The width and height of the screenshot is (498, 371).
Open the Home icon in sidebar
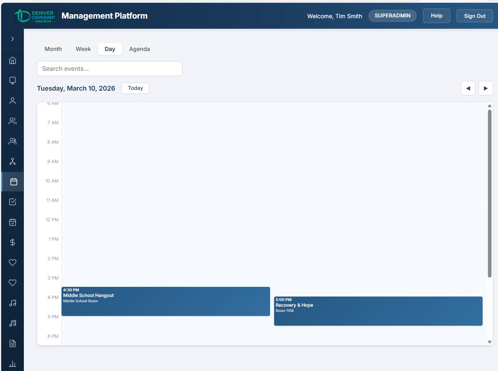[13, 60]
